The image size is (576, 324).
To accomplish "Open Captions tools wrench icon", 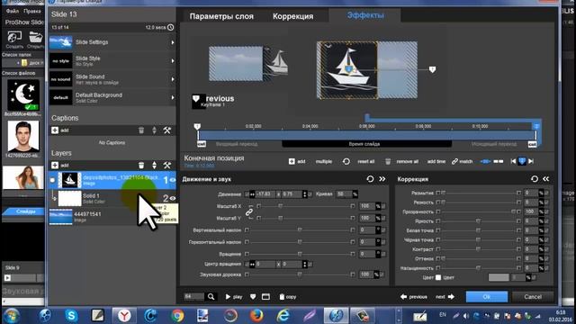I will [167, 130].
